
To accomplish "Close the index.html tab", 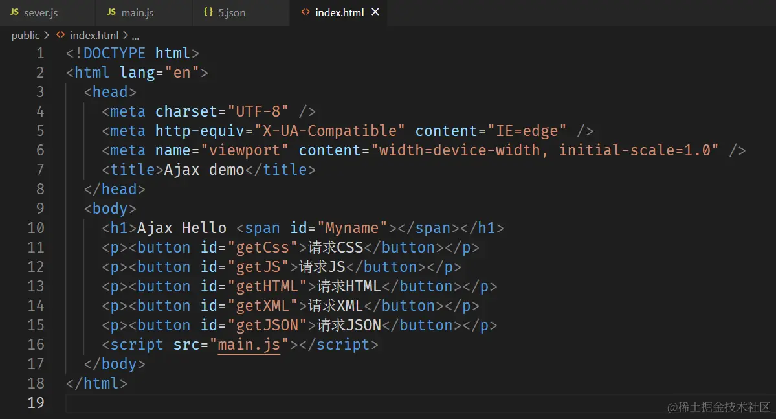I will tap(375, 12).
